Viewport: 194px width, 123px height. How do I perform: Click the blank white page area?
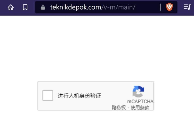click(x=97, y=47)
